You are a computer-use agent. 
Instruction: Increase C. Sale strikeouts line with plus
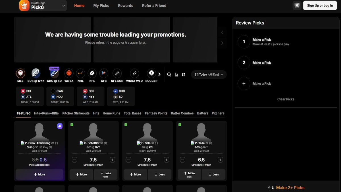tap(166, 160)
